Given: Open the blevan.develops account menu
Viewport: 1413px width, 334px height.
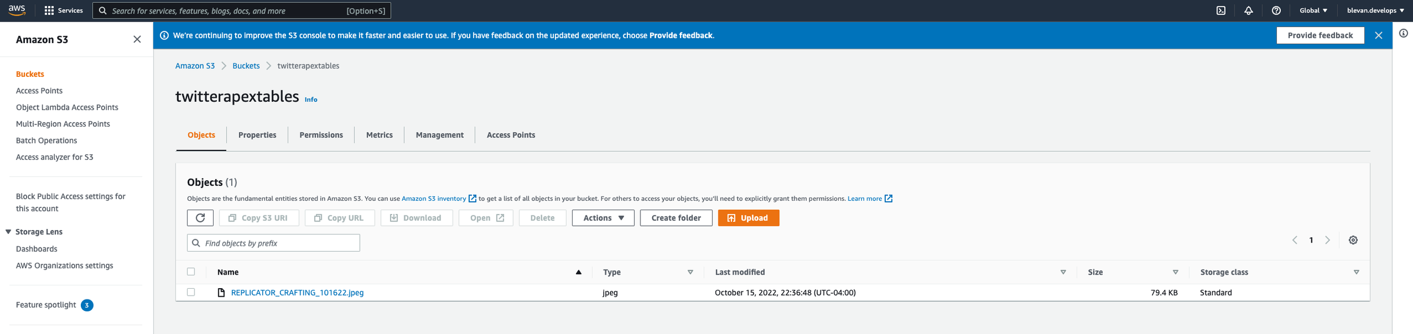Looking at the screenshot, I should (1376, 11).
